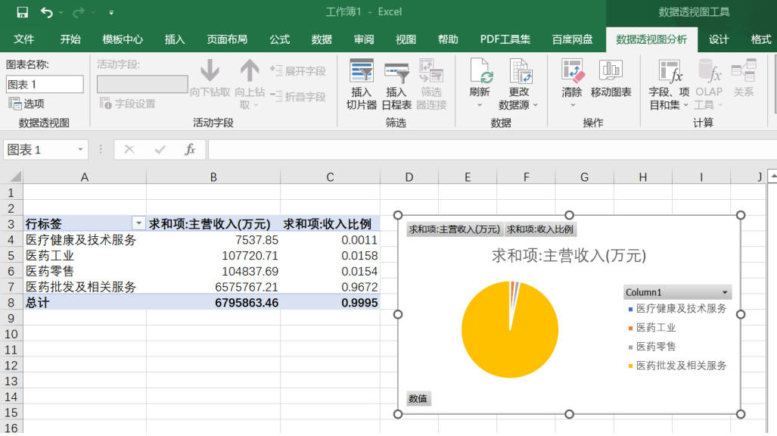This screenshot has height=436, width=777.
Task: Click the Clear pivot chart icon
Action: coord(572,70)
